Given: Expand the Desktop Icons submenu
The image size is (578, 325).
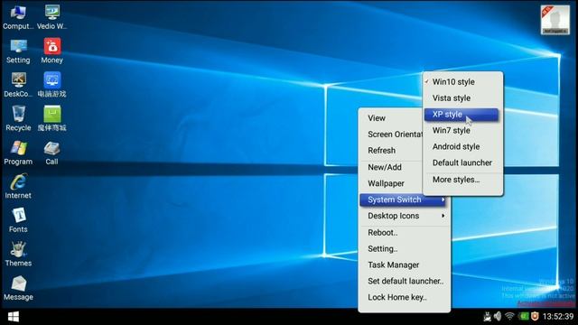Looking at the screenshot, I should (x=404, y=216).
